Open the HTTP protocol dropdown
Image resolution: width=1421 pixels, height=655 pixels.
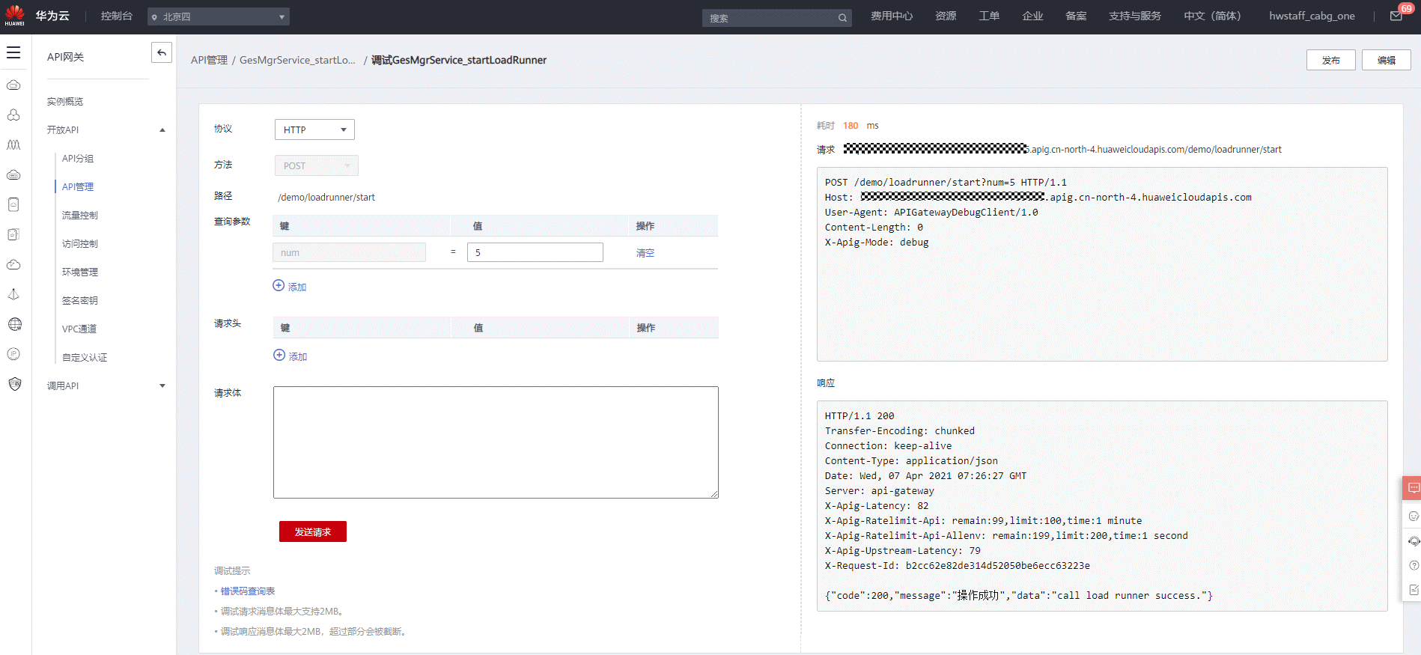(314, 130)
